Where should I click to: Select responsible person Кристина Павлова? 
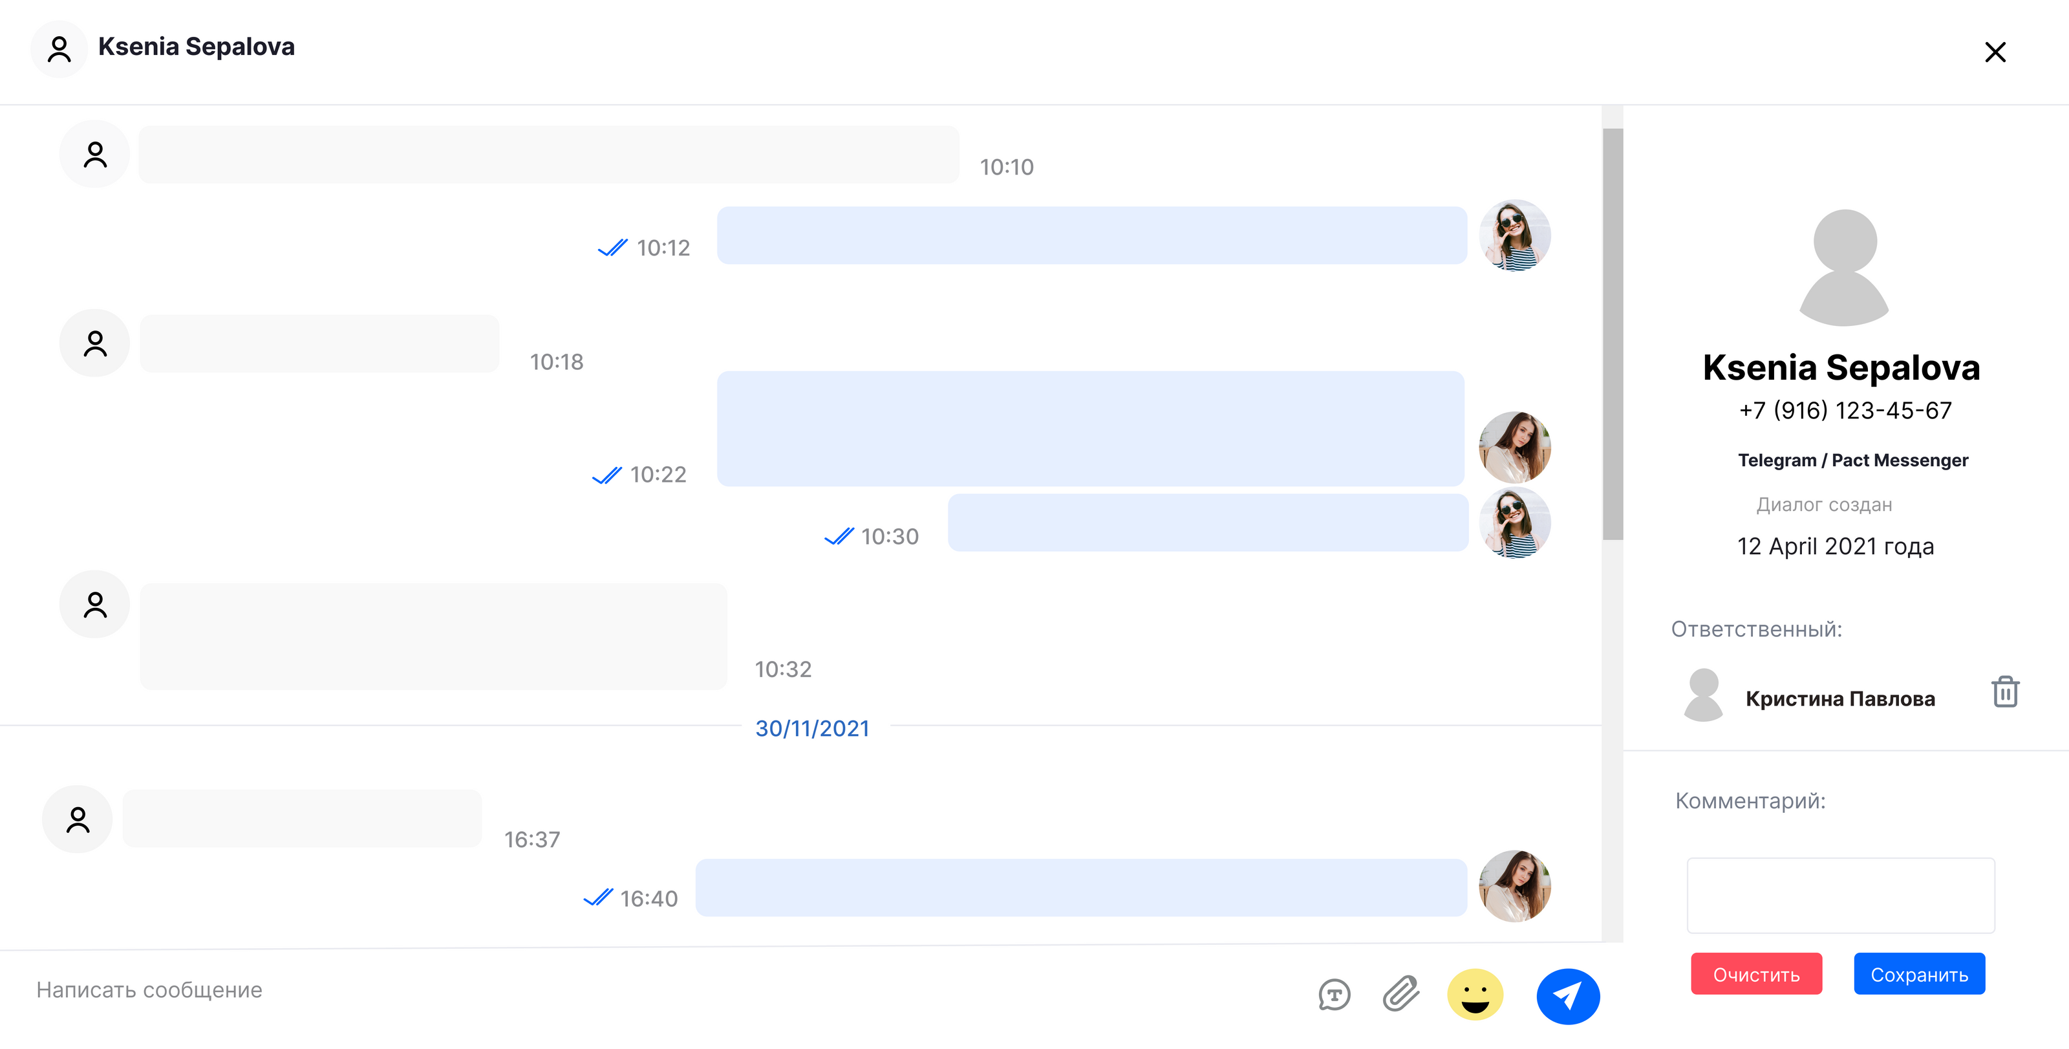point(1839,699)
